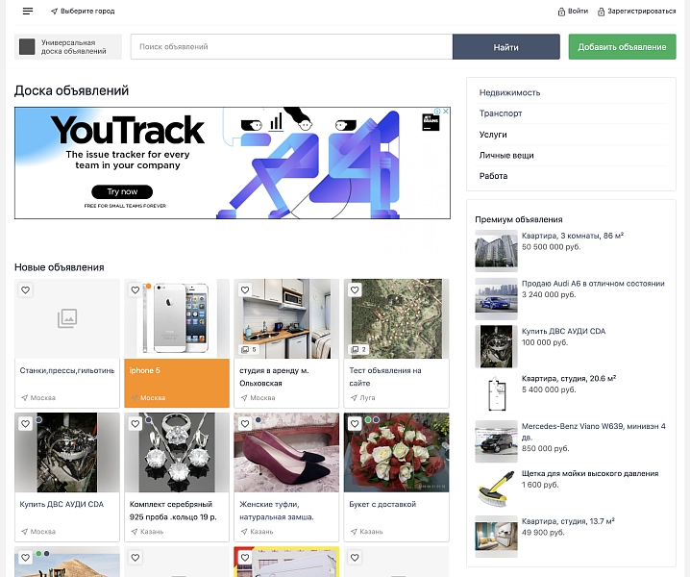Open the Недвижимость category
This screenshot has width=690, height=577.
pos(509,93)
